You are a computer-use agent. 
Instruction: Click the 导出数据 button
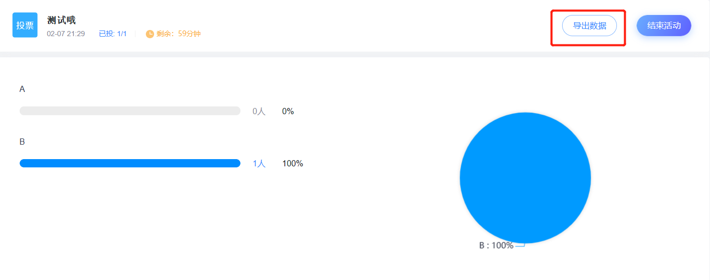[x=589, y=26]
